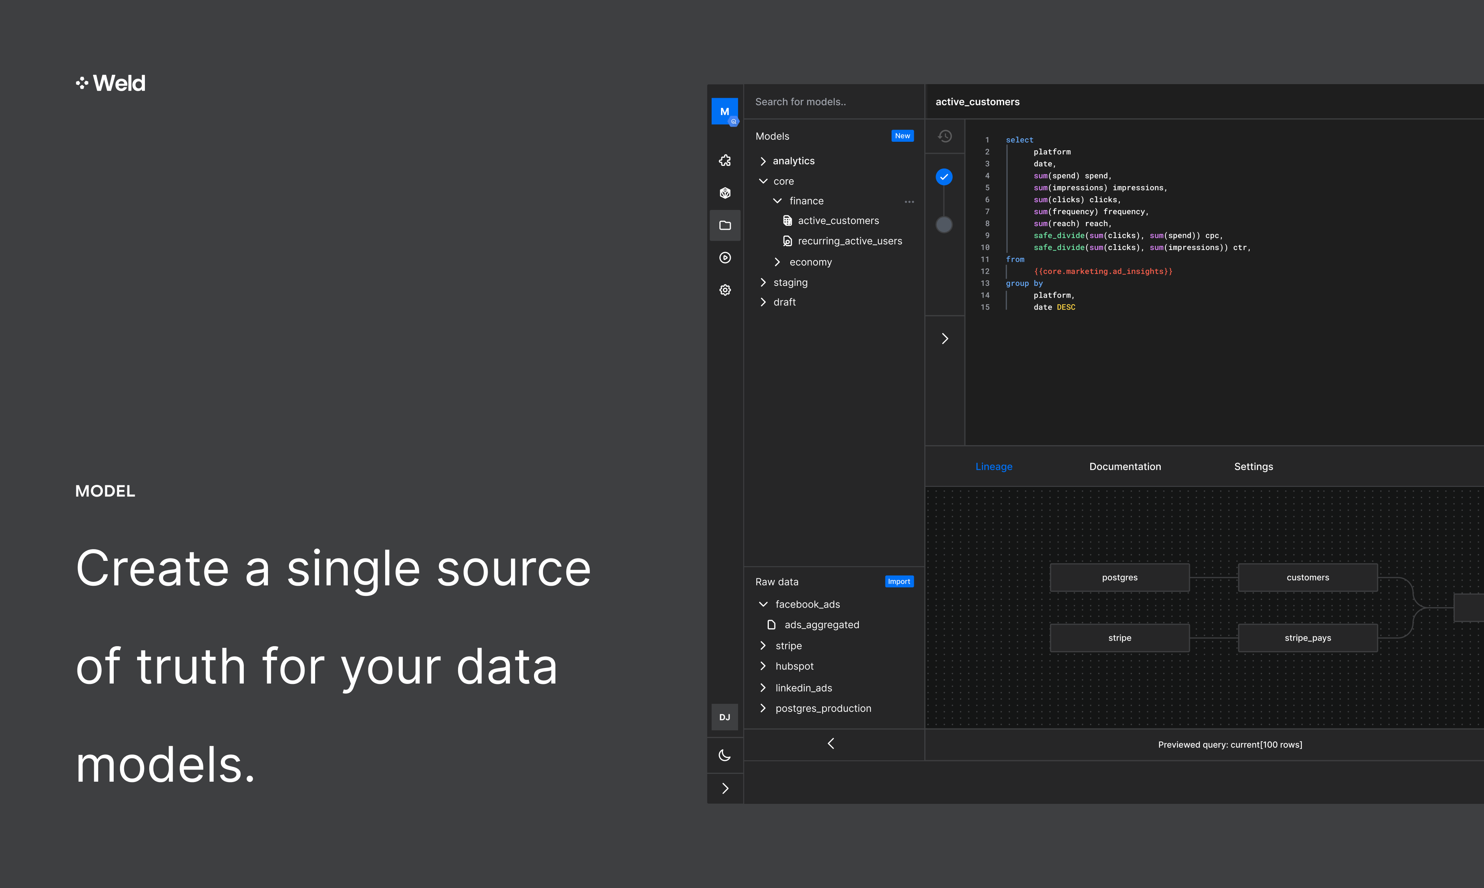This screenshot has width=1484, height=888.
Task: Switch to the Documentation tab
Action: coord(1124,467)
